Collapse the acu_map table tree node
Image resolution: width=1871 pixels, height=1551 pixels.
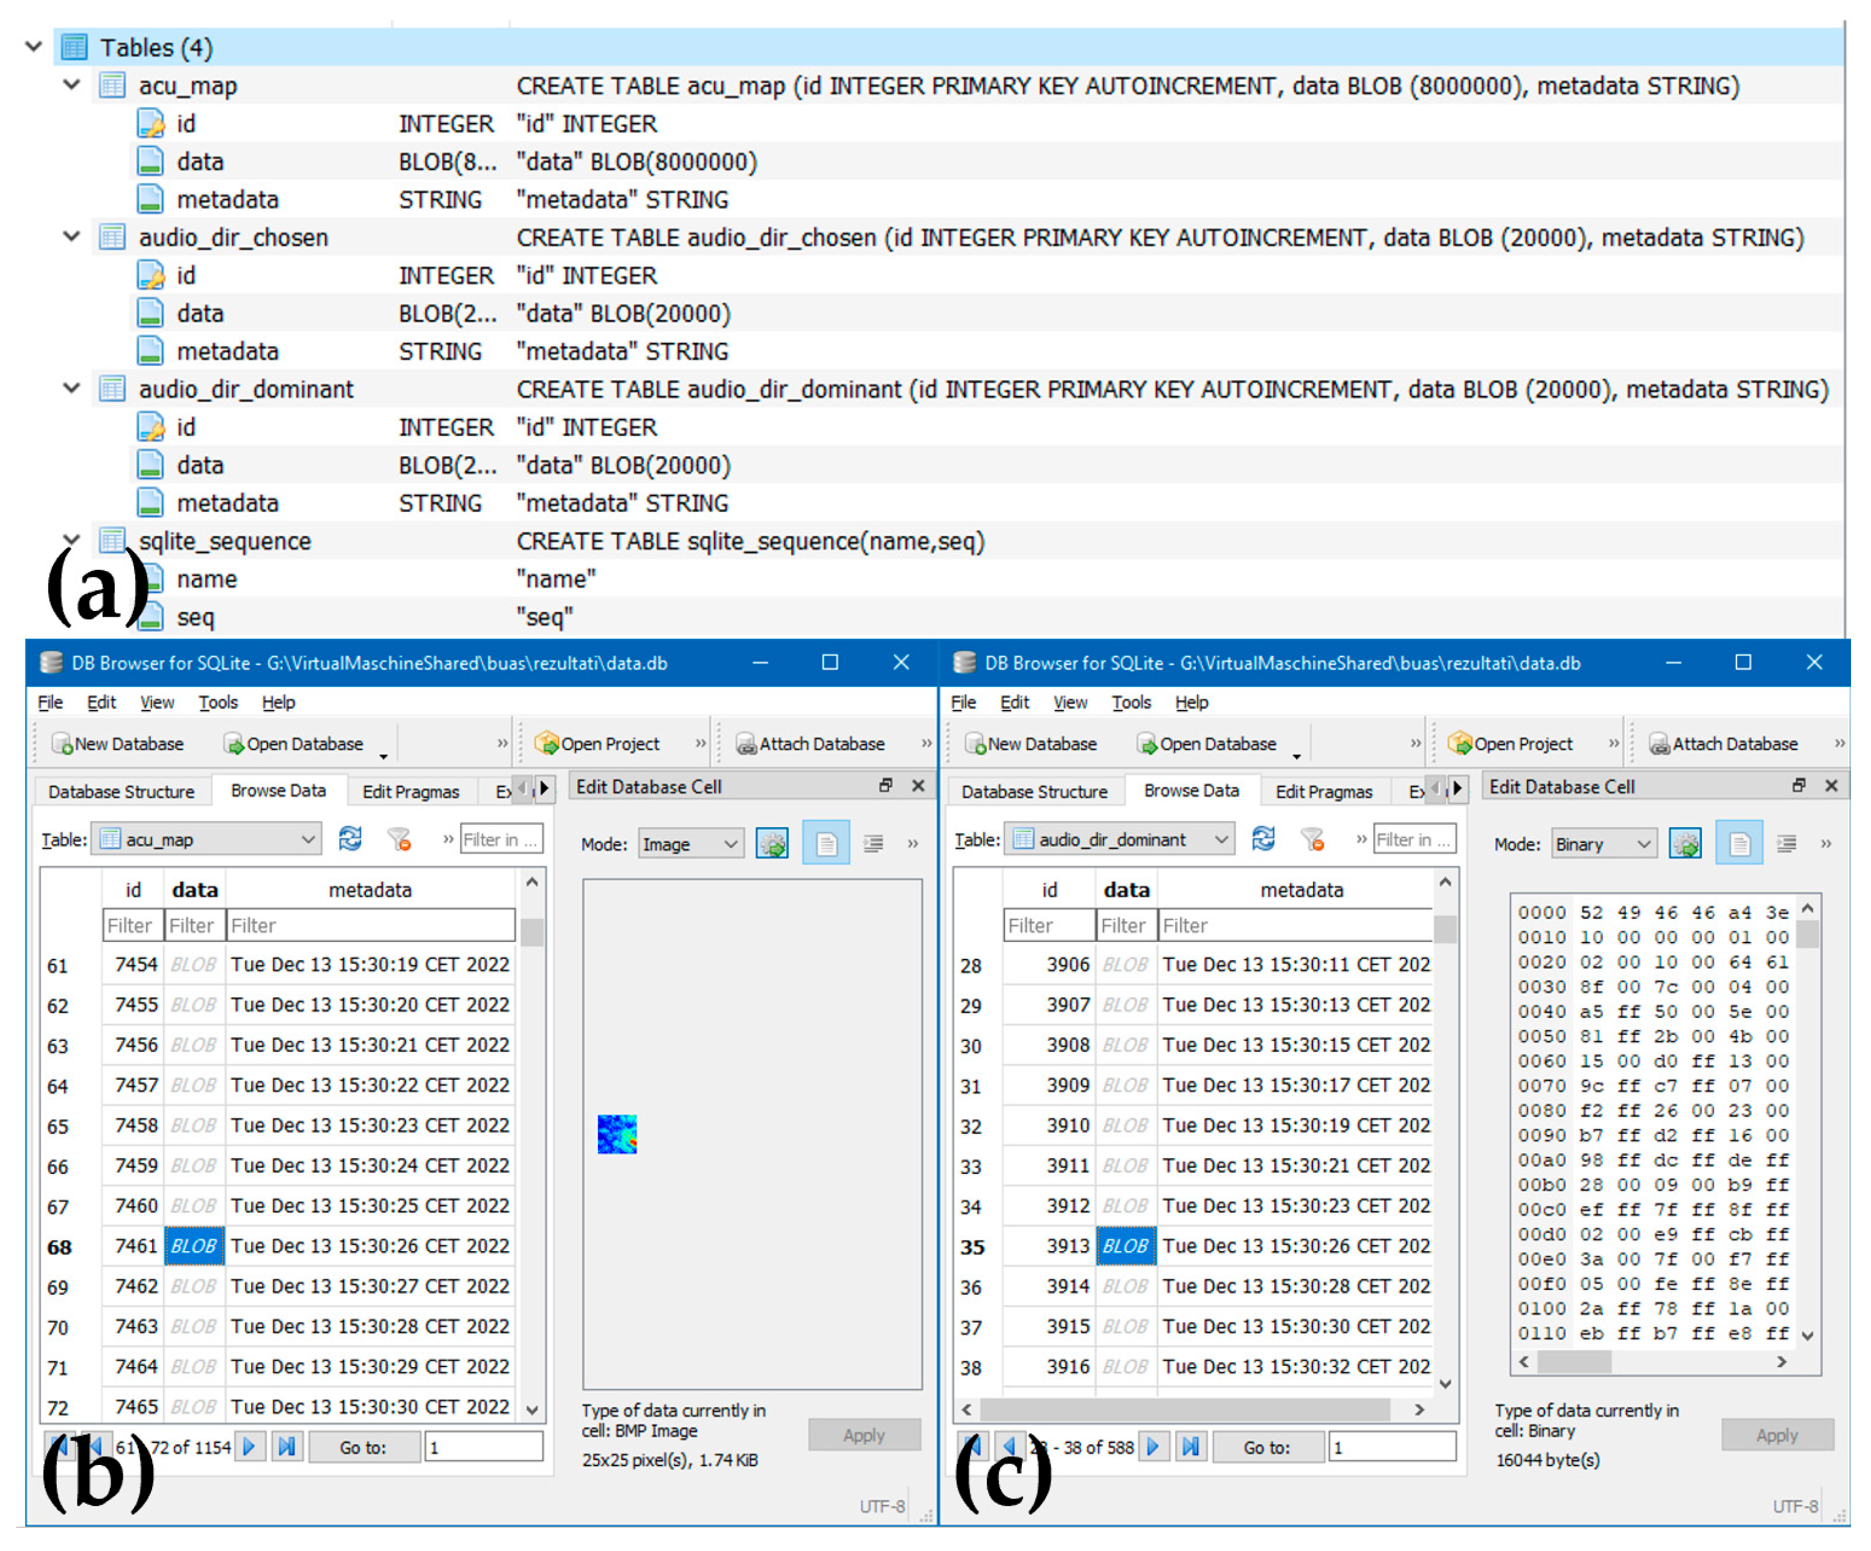pos(71,85)
